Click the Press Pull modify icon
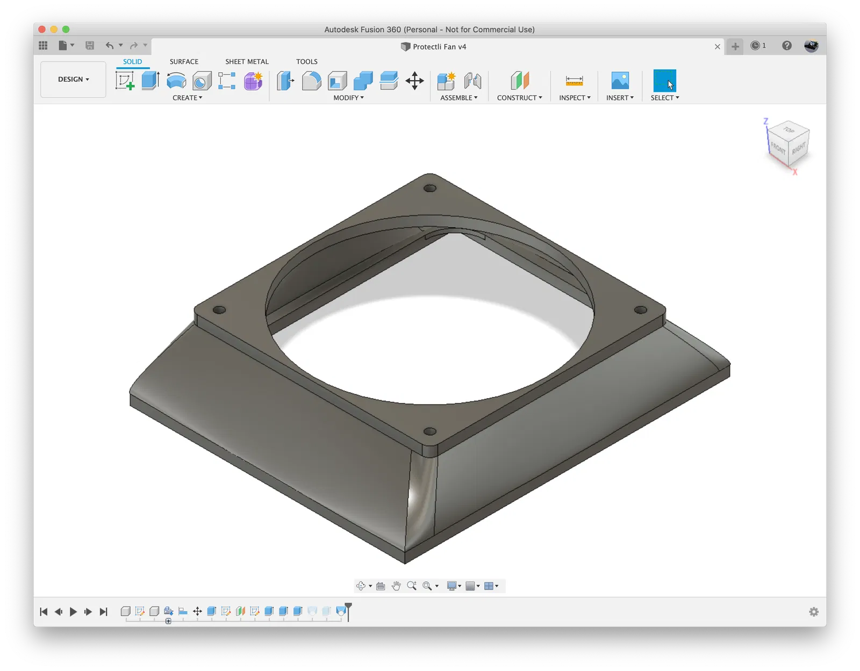This screenshot has width=860, height=671. (x=285, y=81)
